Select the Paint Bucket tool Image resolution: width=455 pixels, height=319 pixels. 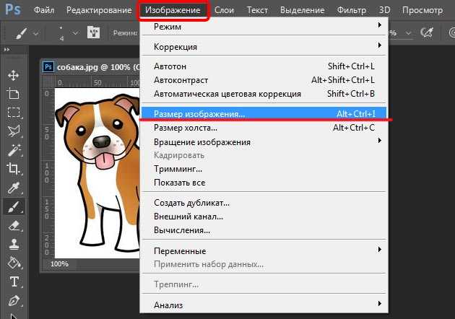coord(14,263)
